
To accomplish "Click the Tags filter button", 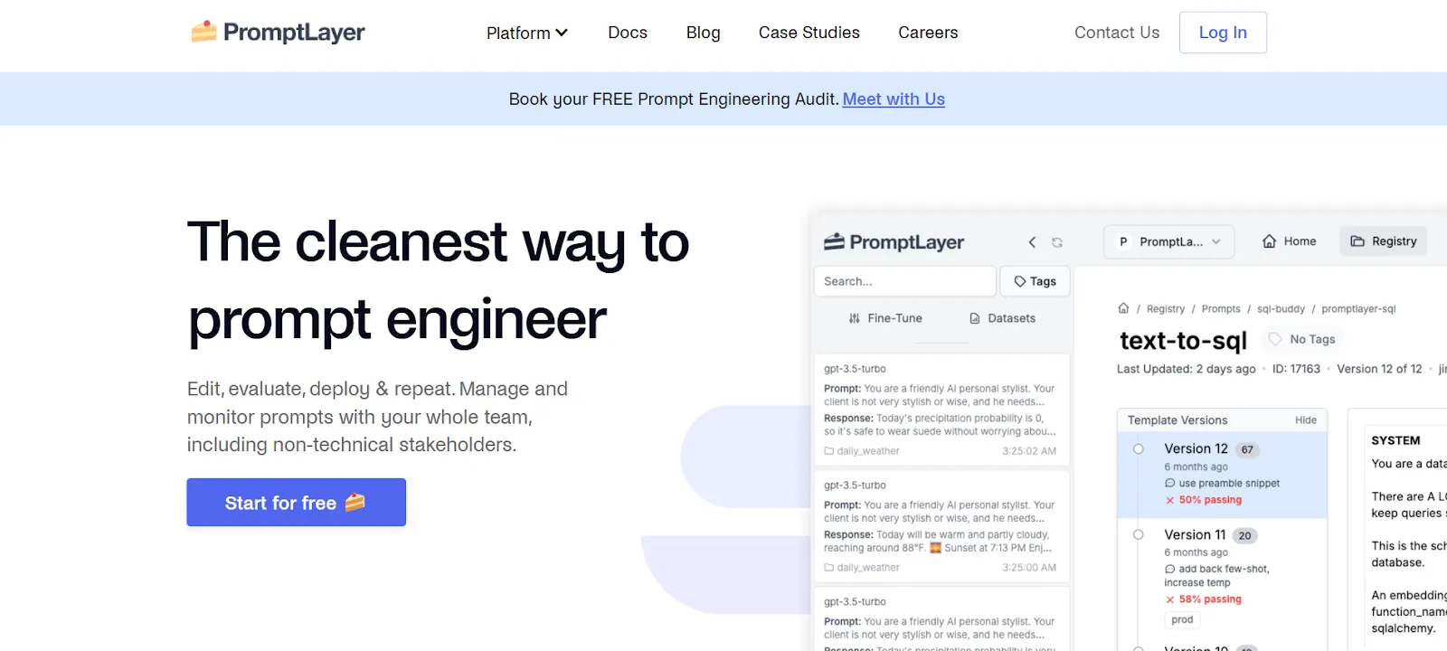I will (1036, 281).
